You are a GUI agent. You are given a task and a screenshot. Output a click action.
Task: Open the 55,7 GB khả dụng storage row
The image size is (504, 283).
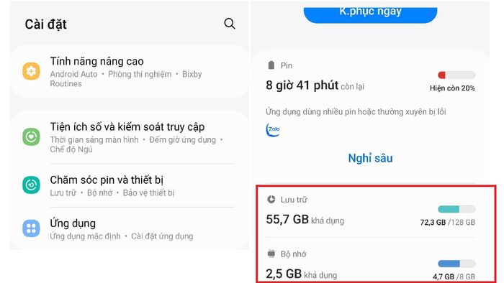(x=370, y=211)
